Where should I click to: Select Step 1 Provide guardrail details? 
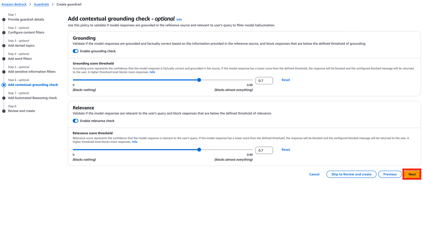click(26, 19)
